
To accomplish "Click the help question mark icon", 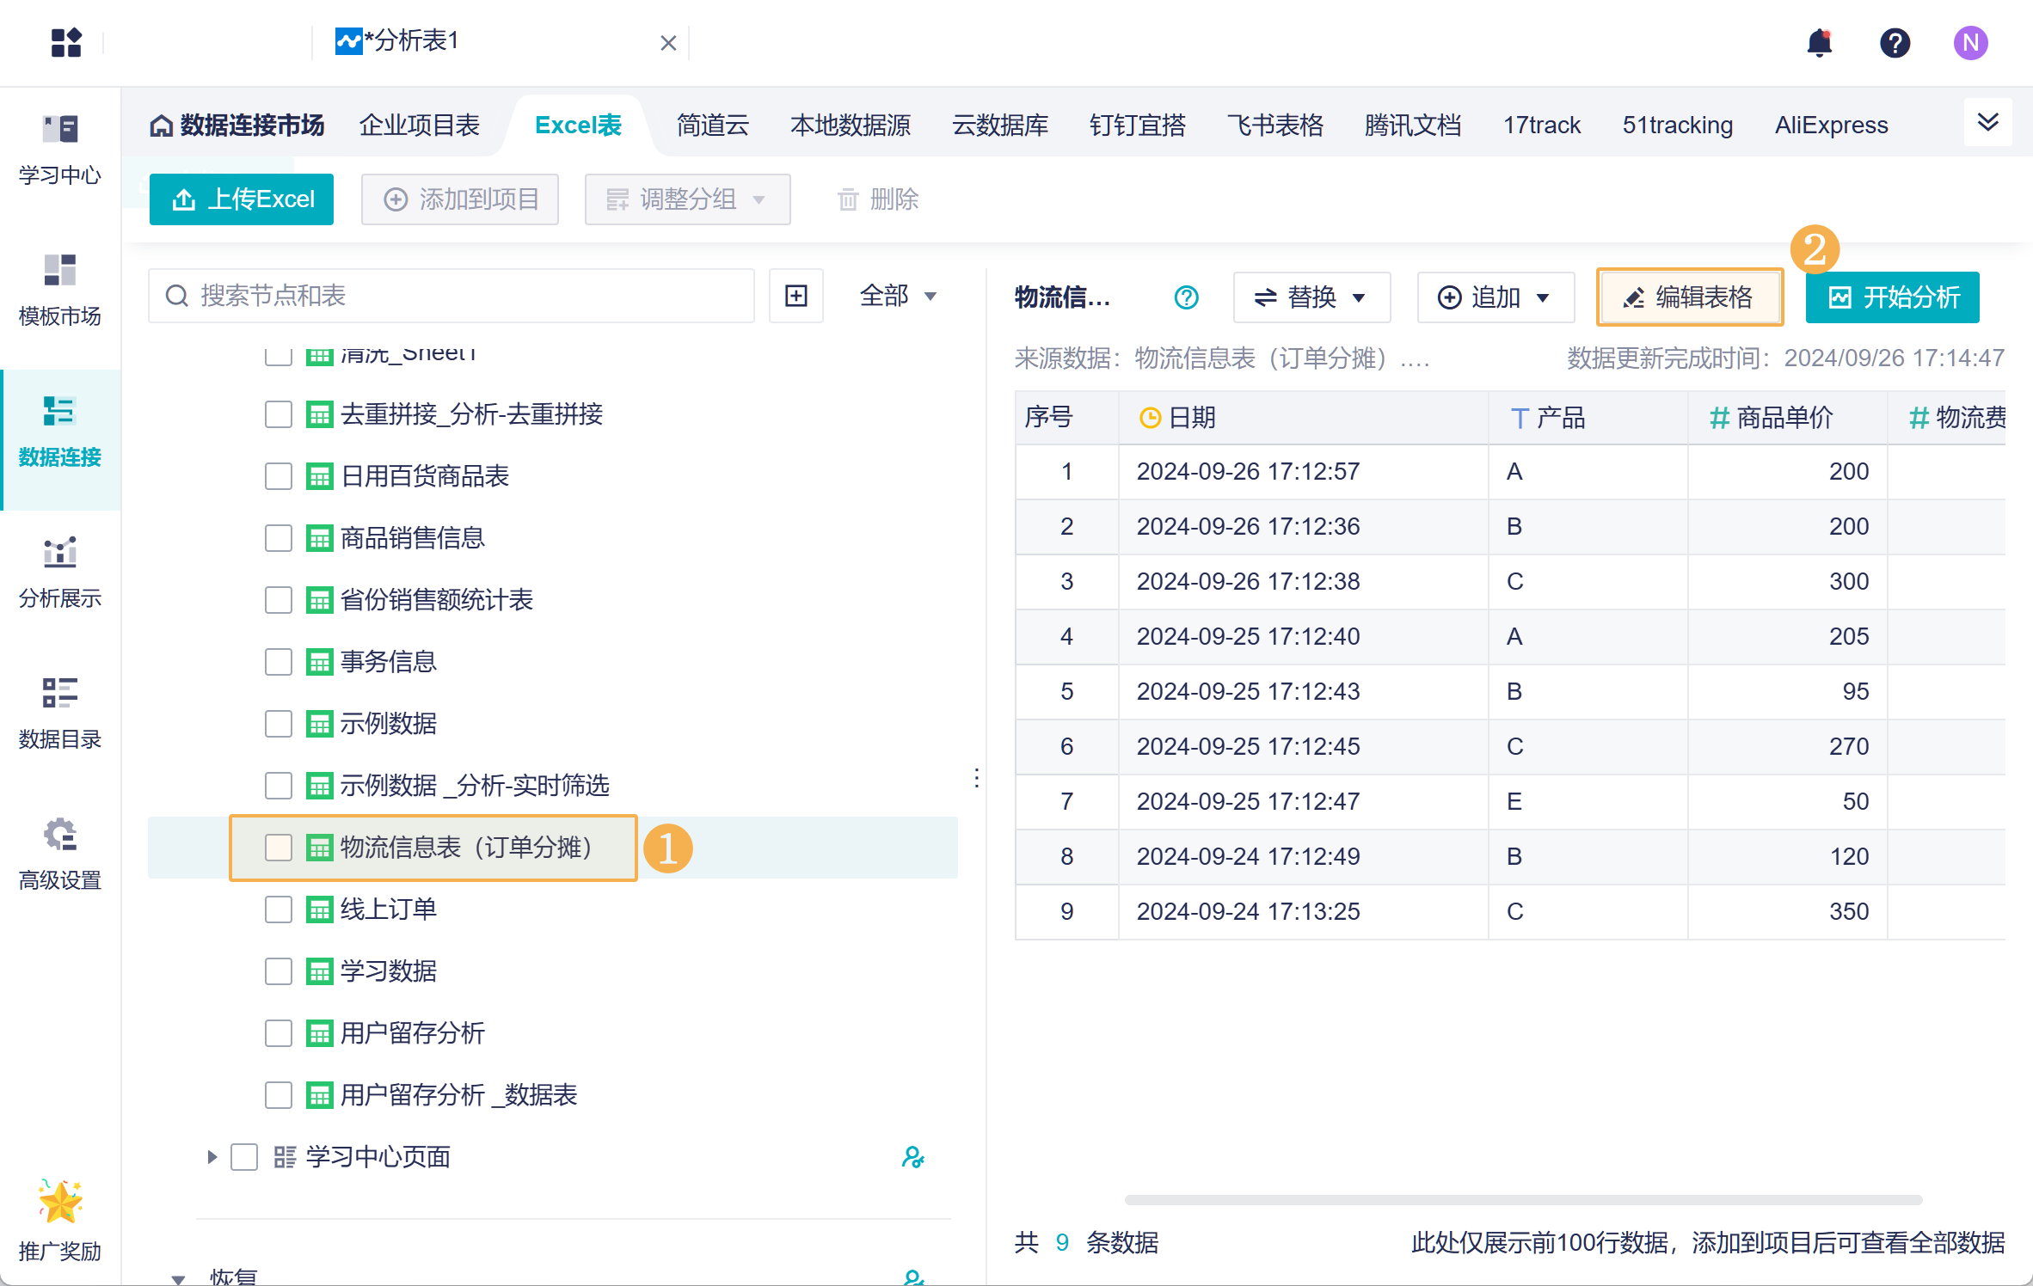I will [x=1895, y=42].
